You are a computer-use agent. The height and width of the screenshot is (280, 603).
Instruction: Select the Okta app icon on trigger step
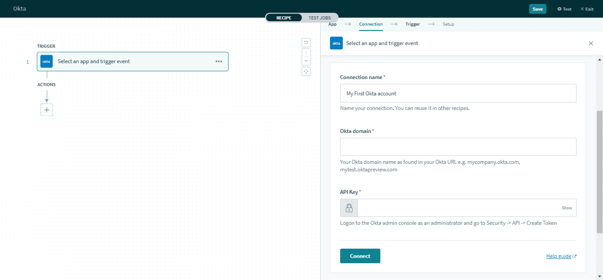pyautogui.click(x=46, y=61)
